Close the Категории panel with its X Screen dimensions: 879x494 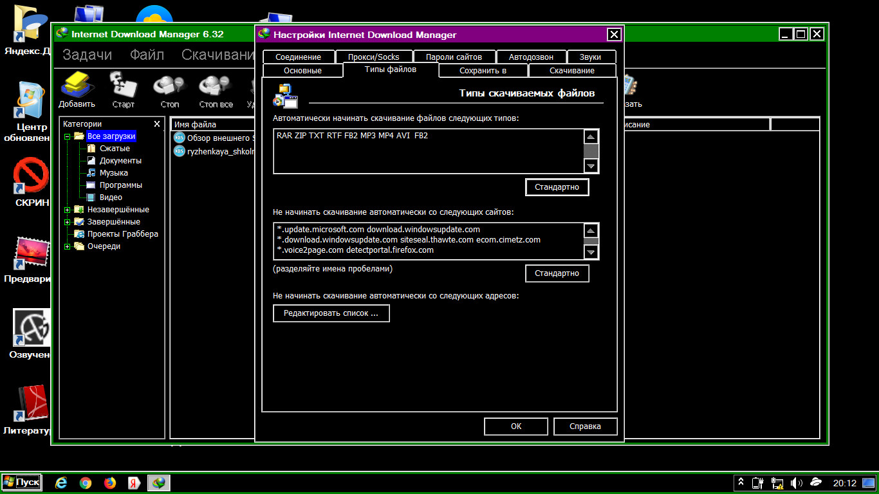pos(157,123)
